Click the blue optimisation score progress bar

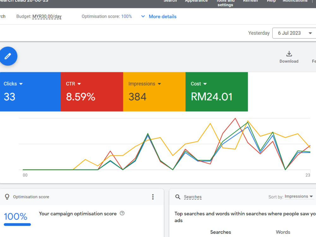(17, 225)
